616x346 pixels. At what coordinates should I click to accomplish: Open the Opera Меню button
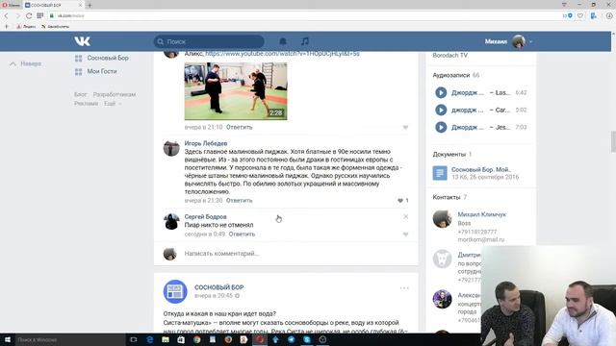(x=12, y=5)
